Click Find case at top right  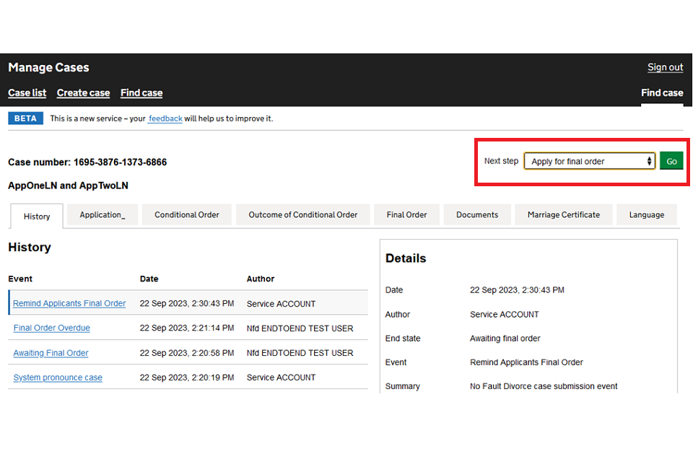(x=661, y=93)
